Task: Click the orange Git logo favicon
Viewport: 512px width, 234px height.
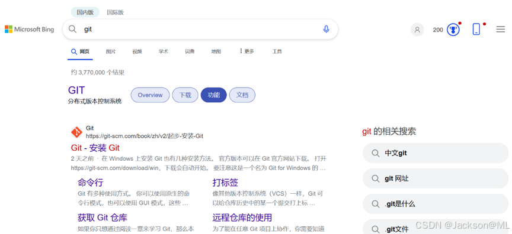Action: pos(76,132)
